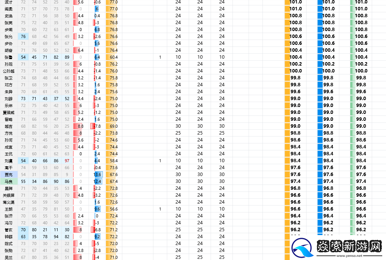Click the 夏侯威 name cell

coord(8,112)
